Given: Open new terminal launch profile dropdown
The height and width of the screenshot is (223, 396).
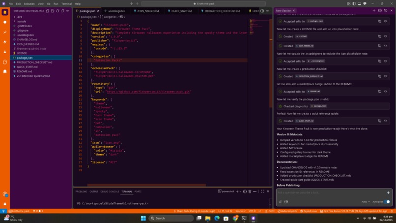Looking at the screenshot, I should pyautogui.click(x=240, y=191).
